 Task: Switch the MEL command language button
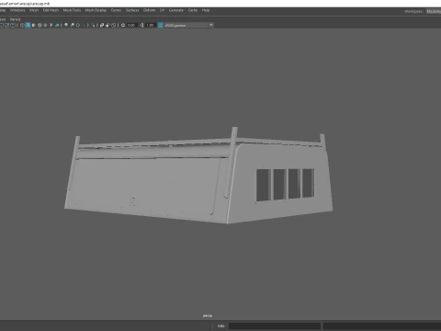(x=220, y=325)
